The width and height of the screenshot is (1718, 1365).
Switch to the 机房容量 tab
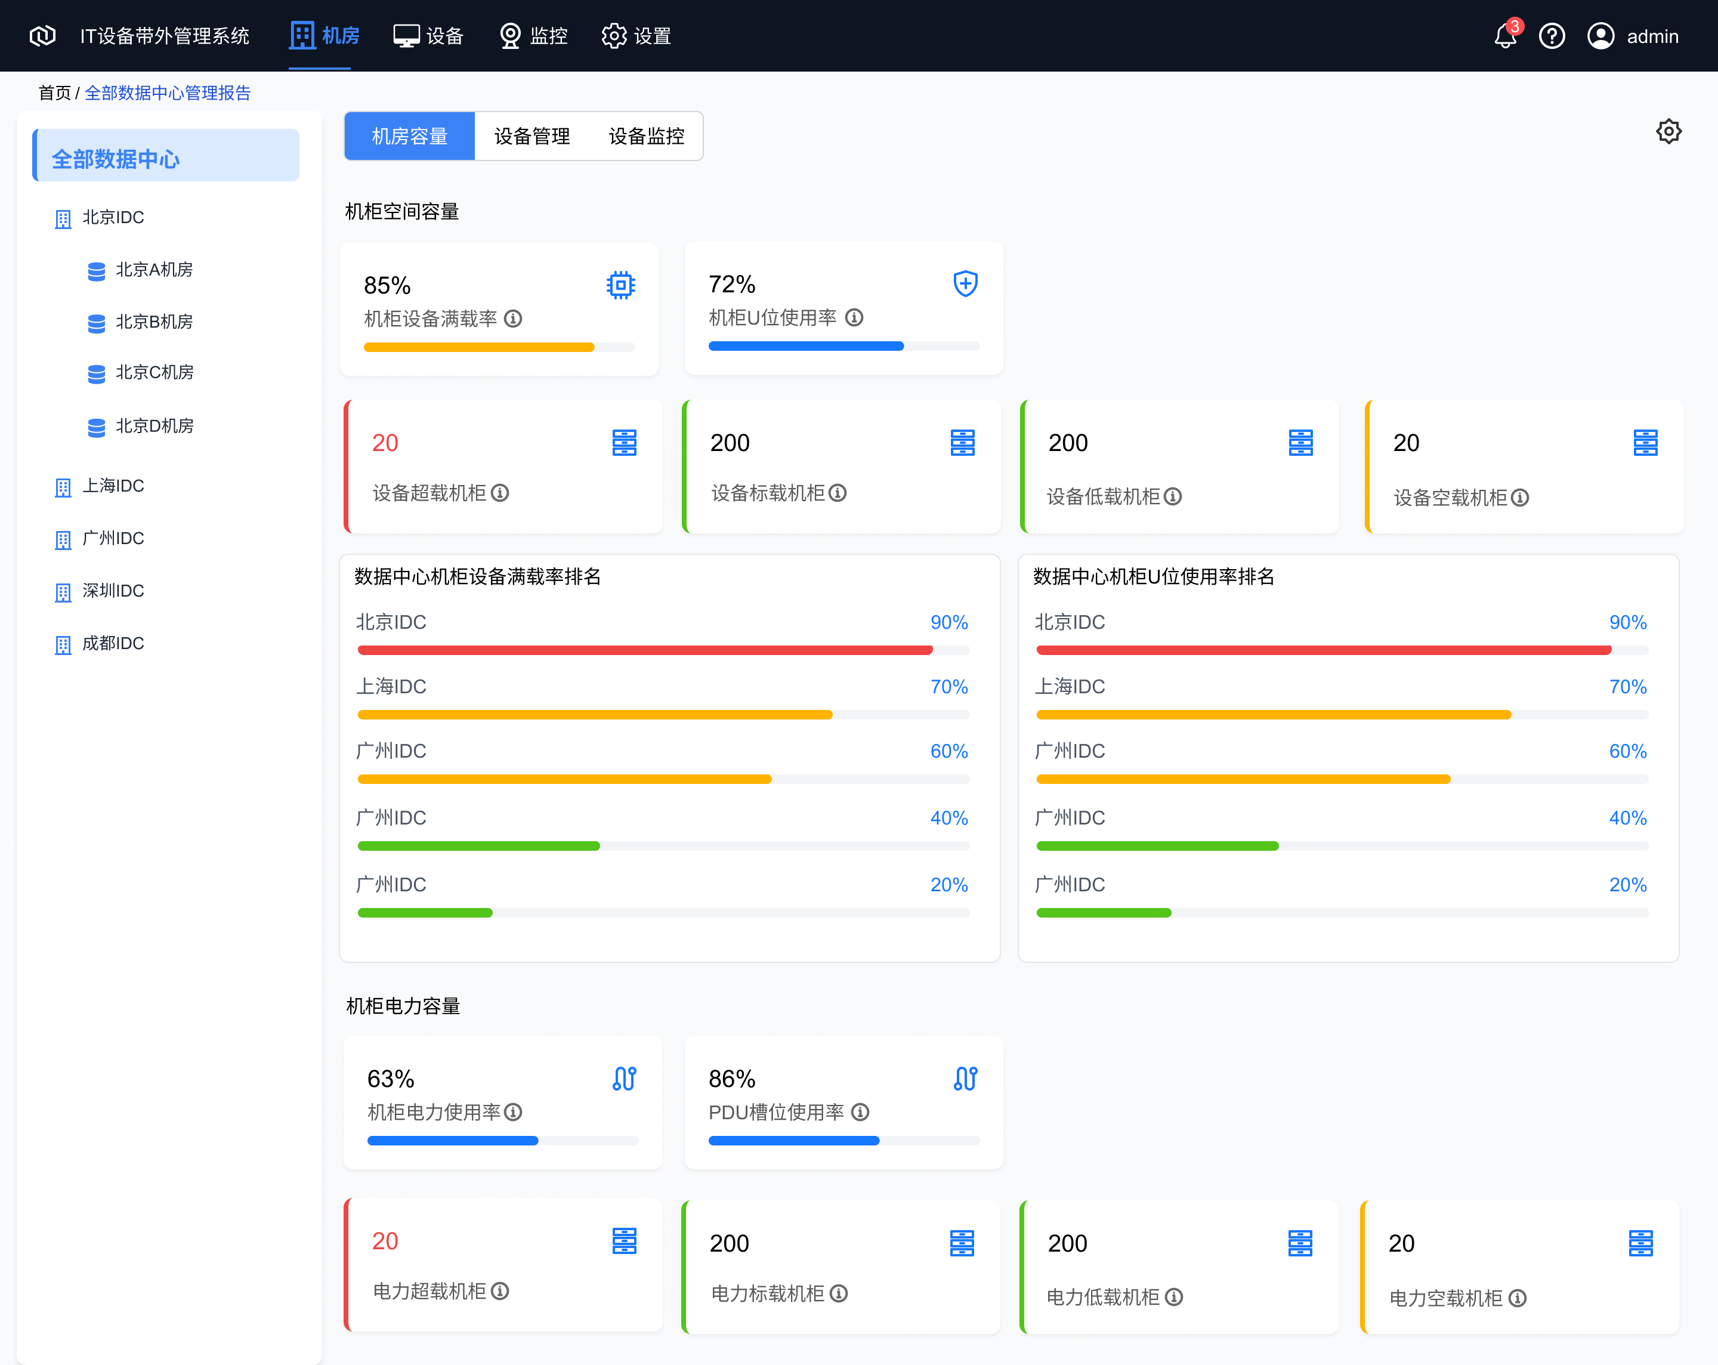(410, 136)
